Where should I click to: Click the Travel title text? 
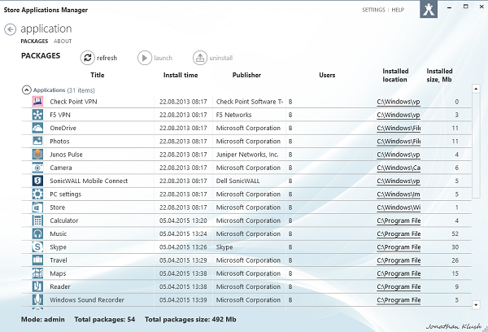59,260
